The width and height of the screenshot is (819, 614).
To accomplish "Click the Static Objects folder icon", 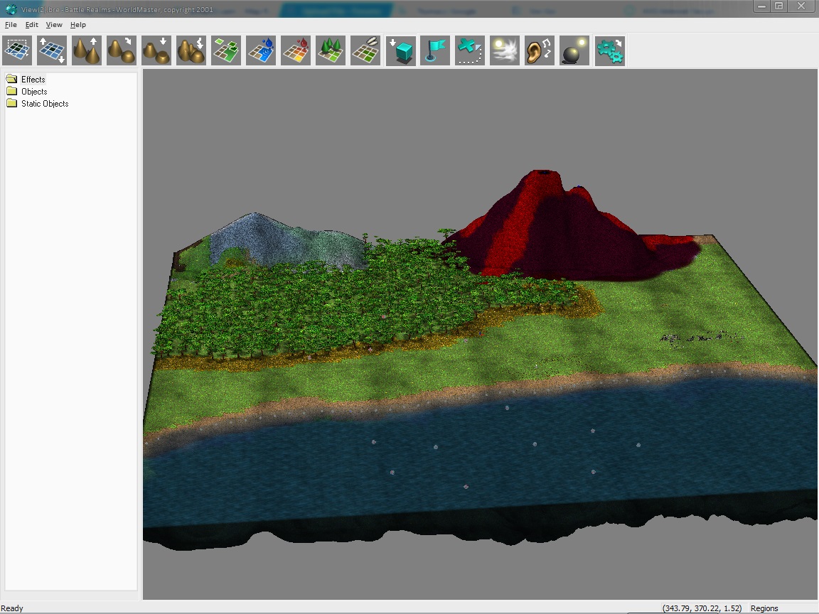I will pos(12,103).
